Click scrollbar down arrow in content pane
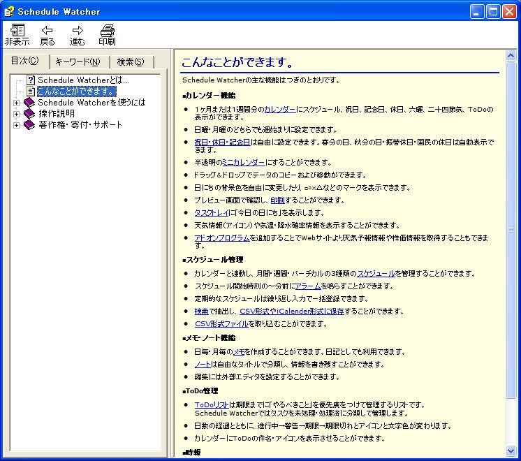521x461 pixels. click(x=511, y=451)
